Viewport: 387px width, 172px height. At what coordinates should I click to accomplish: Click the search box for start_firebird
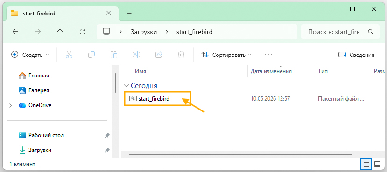point(340,32)
